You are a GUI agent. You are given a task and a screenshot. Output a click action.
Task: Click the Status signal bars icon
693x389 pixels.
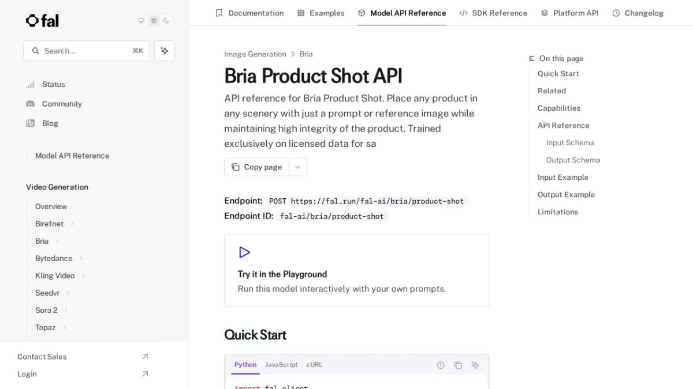point(30,84)
